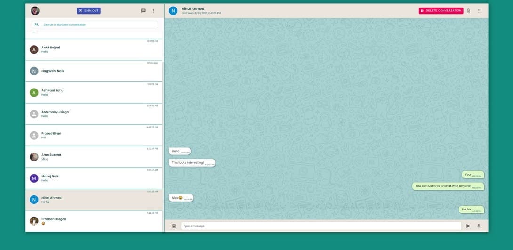Screen dimensions: 513x250
Task: Open the emoji picker icon
Action: 174,226
